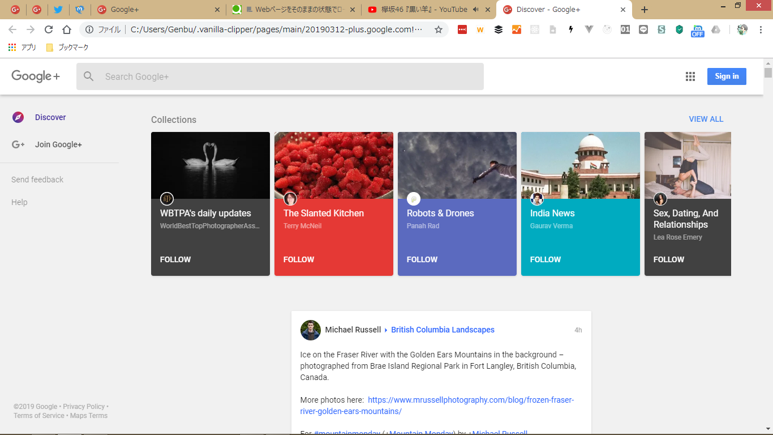The height and width of the screenshot is (435, 773).
Task: Open the new tab plus button
Action: coord(644,10)
